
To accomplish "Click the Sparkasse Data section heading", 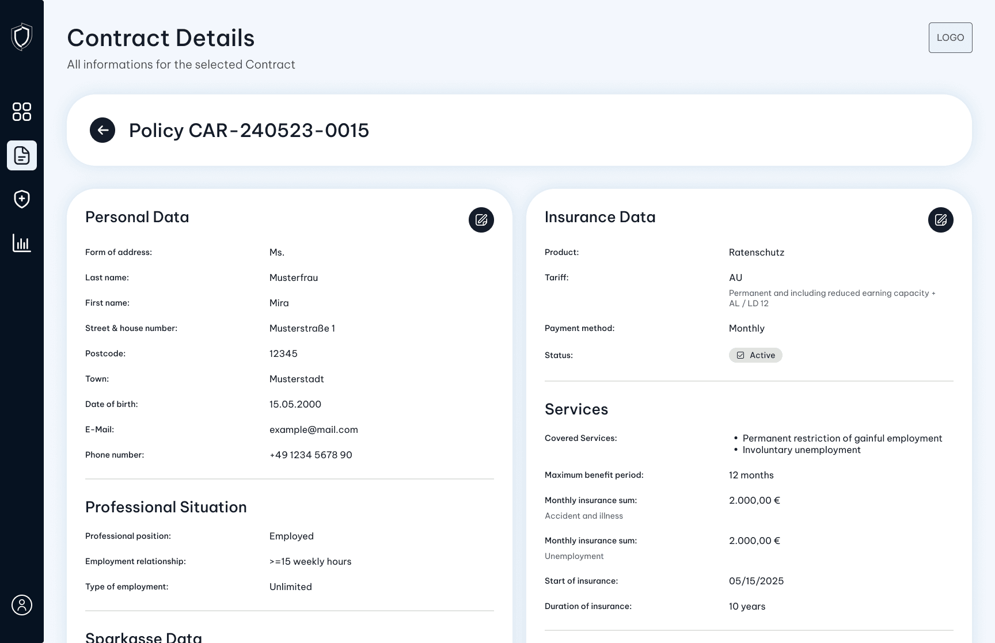I will (143, 636).
